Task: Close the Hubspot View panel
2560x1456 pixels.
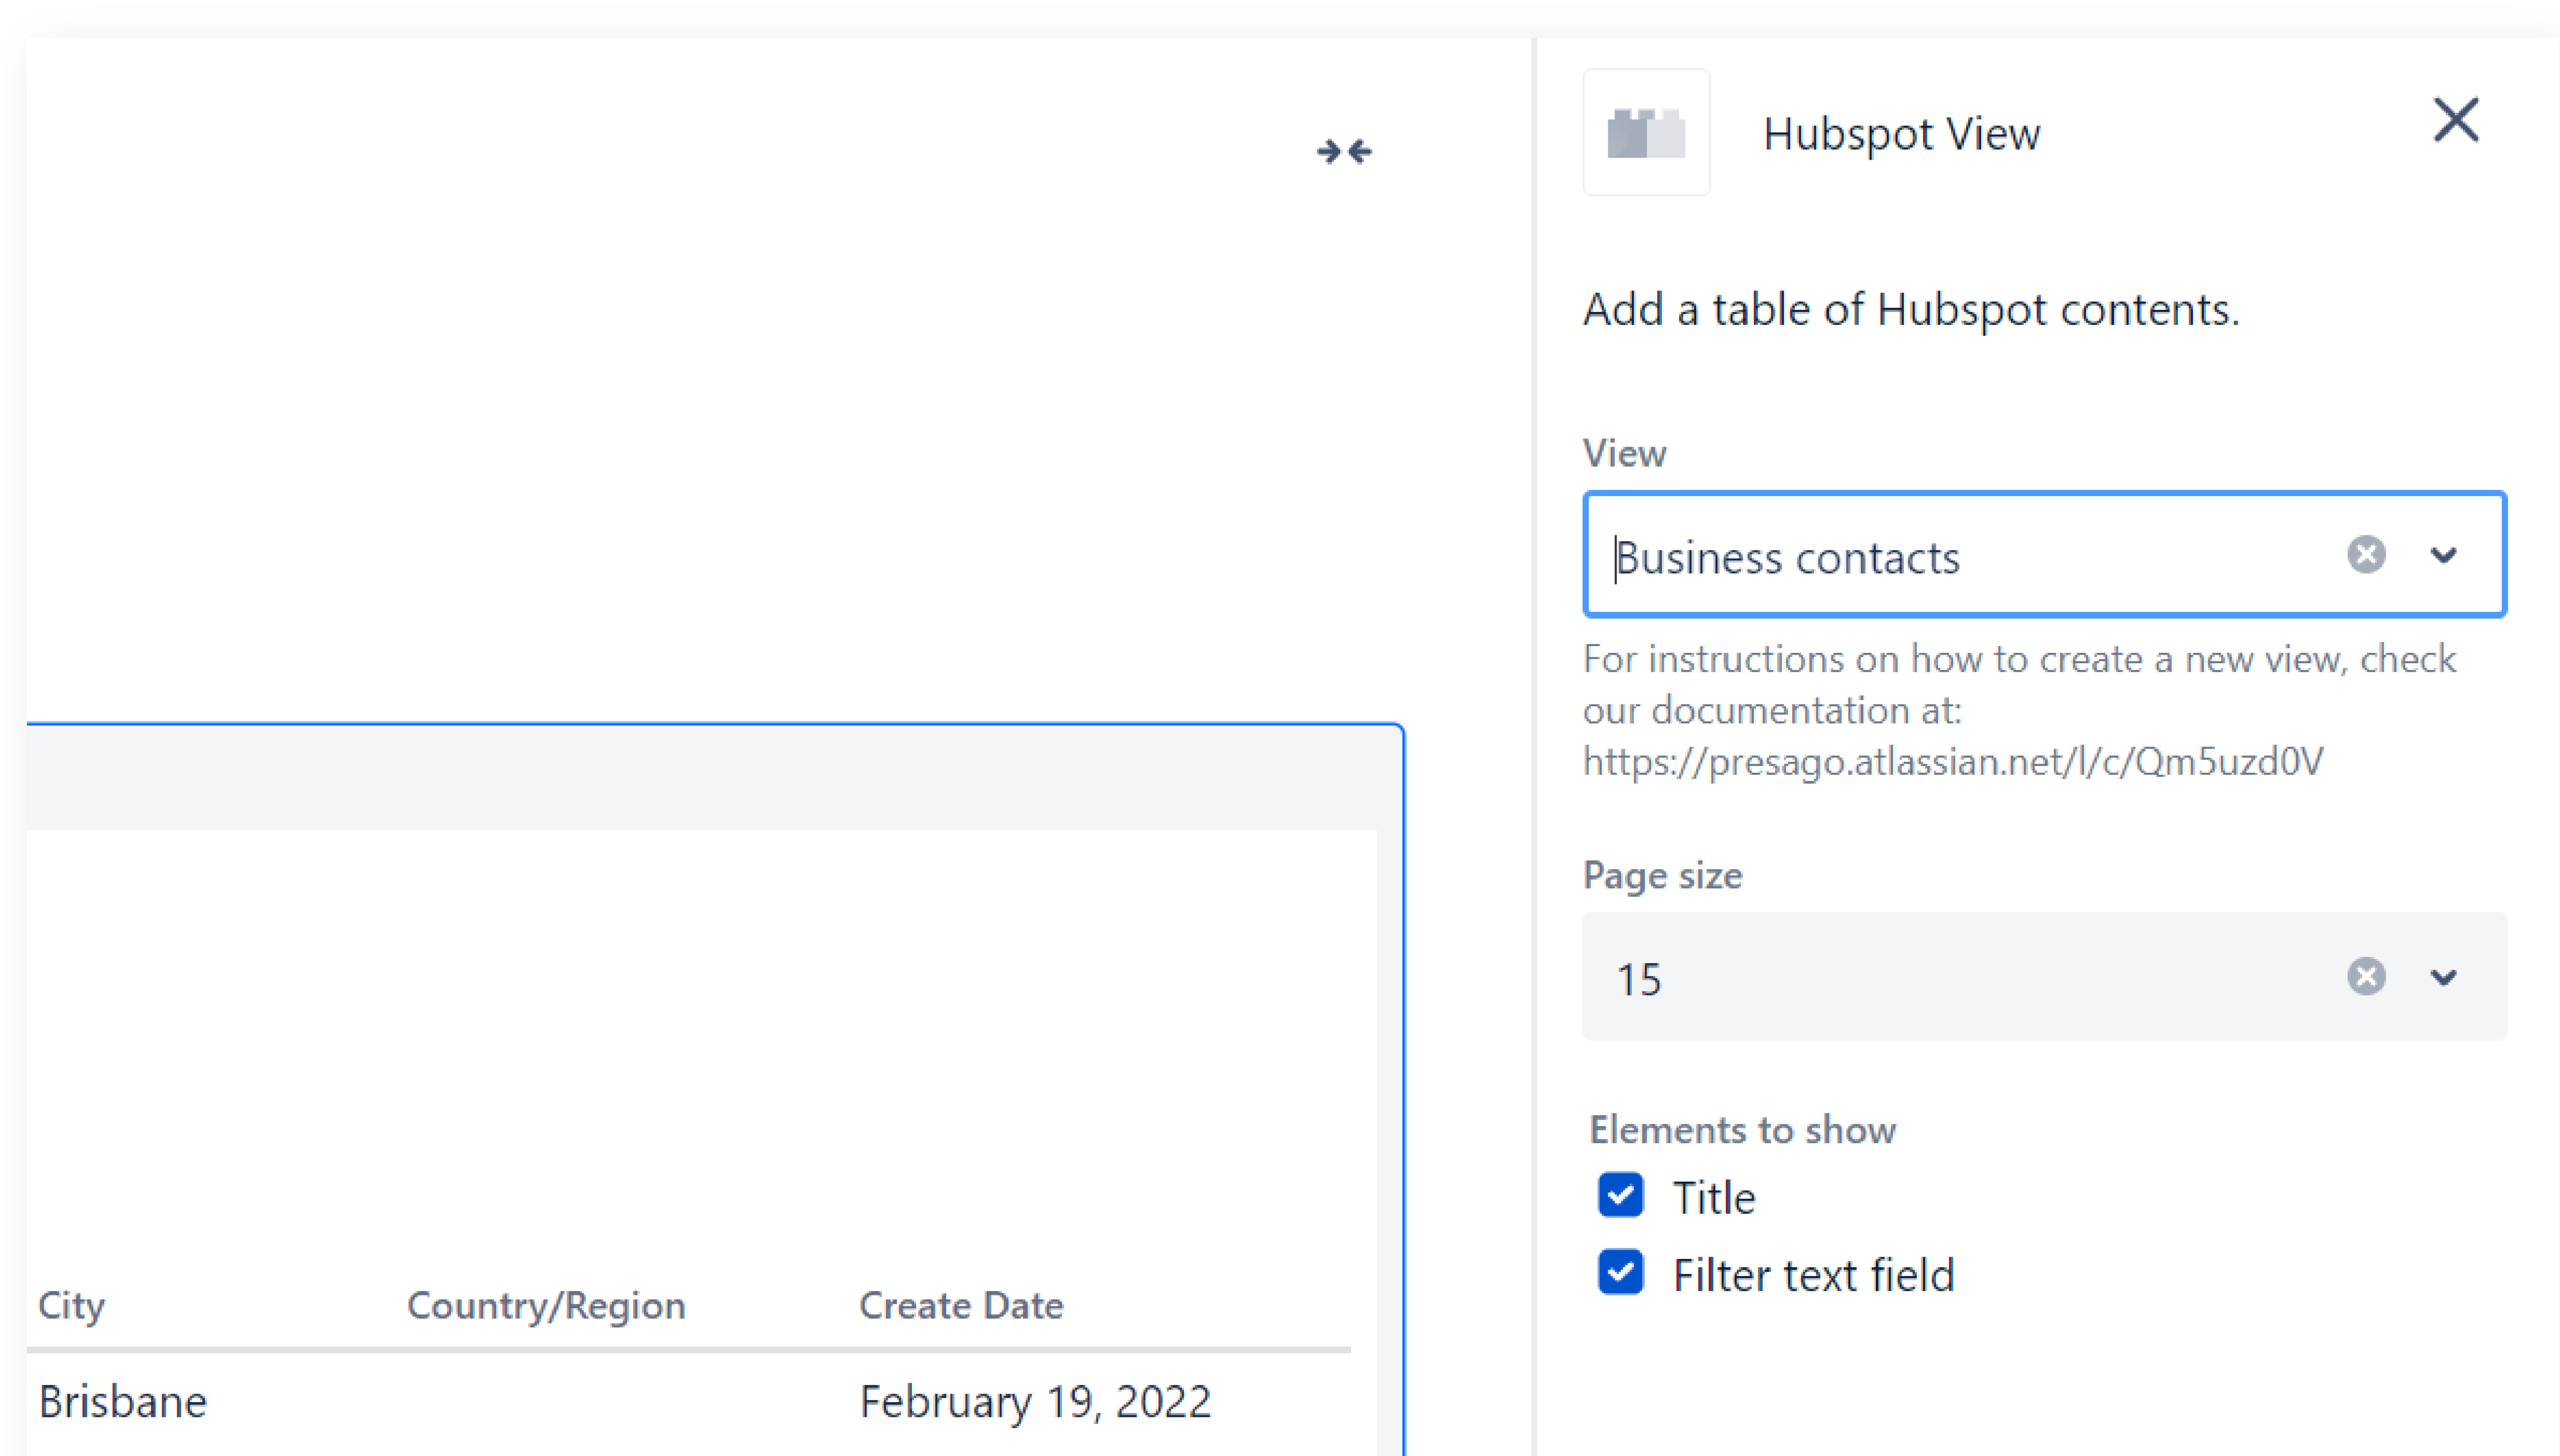Action: [x=2455, y=121]
